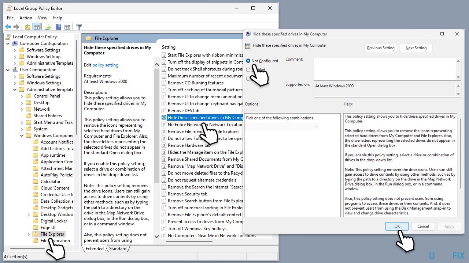Click the User Configuration user icon
The width and height of the screenshot is (469, 263).
click(x=15, y=70)
